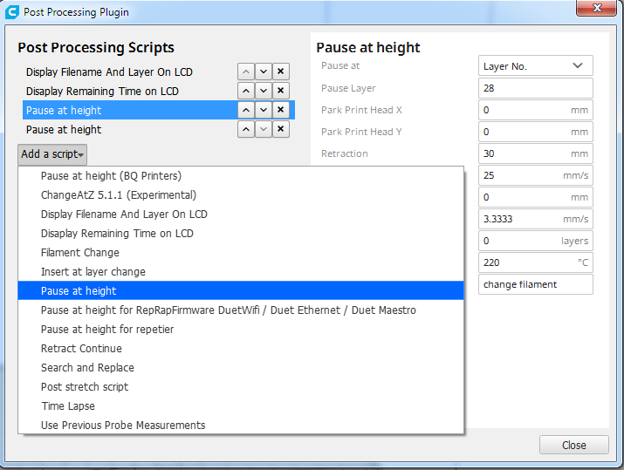Remove Display Remaining Time script

pos(280,91)
